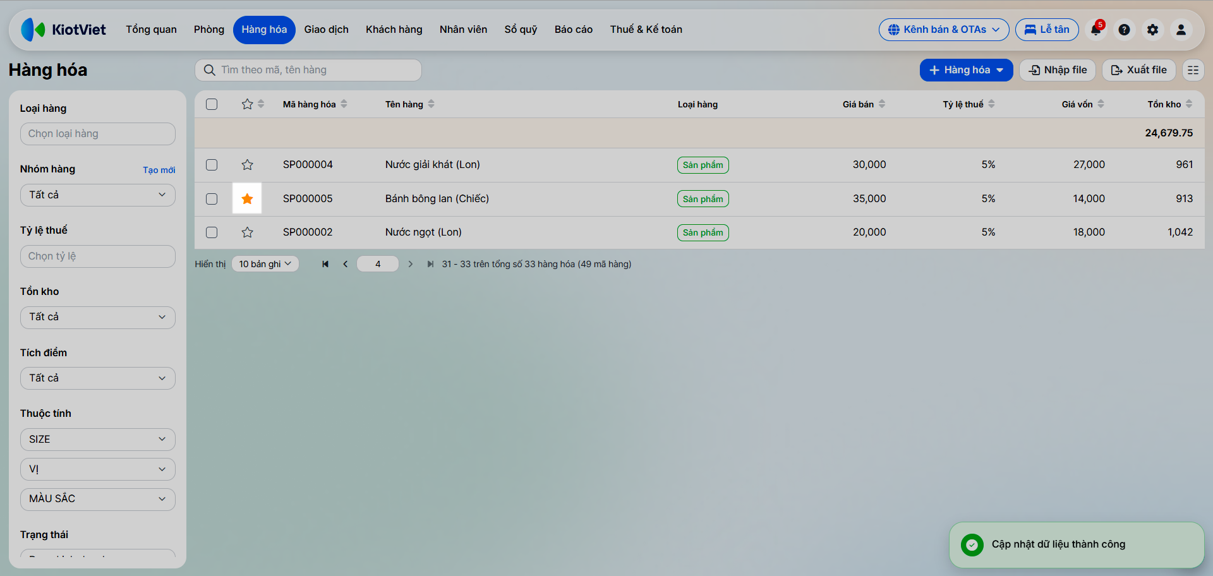Go to Tổng quan menu
The width and height of the screenshot is (1213, 576).
151,30
